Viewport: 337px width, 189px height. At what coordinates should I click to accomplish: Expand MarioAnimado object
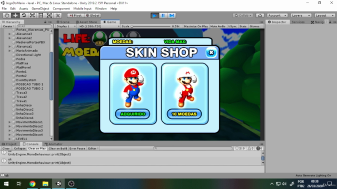[9, 51]
